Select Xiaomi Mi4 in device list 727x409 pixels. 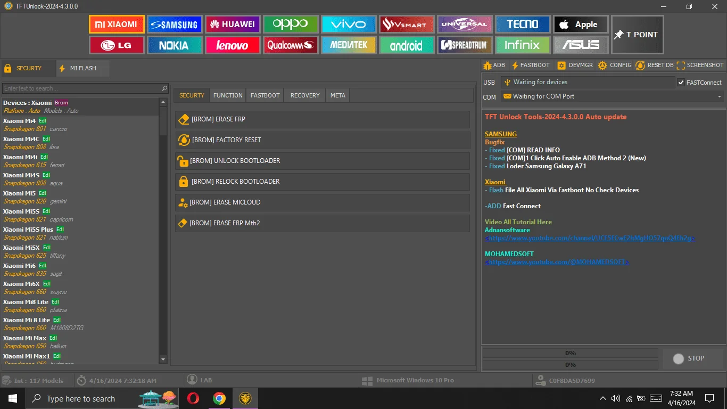pos(80,125)
